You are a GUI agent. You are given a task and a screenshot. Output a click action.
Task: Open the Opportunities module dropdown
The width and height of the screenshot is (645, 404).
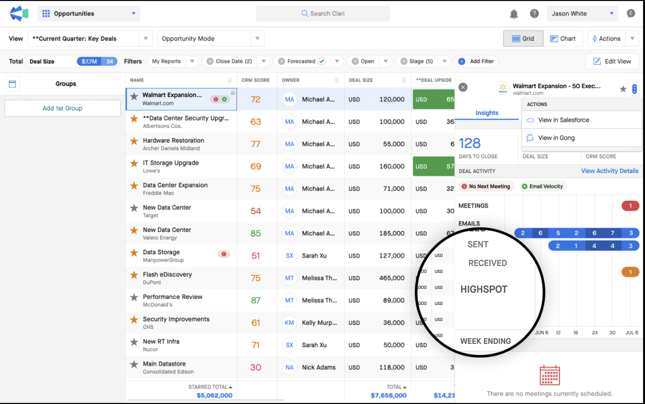89,14
